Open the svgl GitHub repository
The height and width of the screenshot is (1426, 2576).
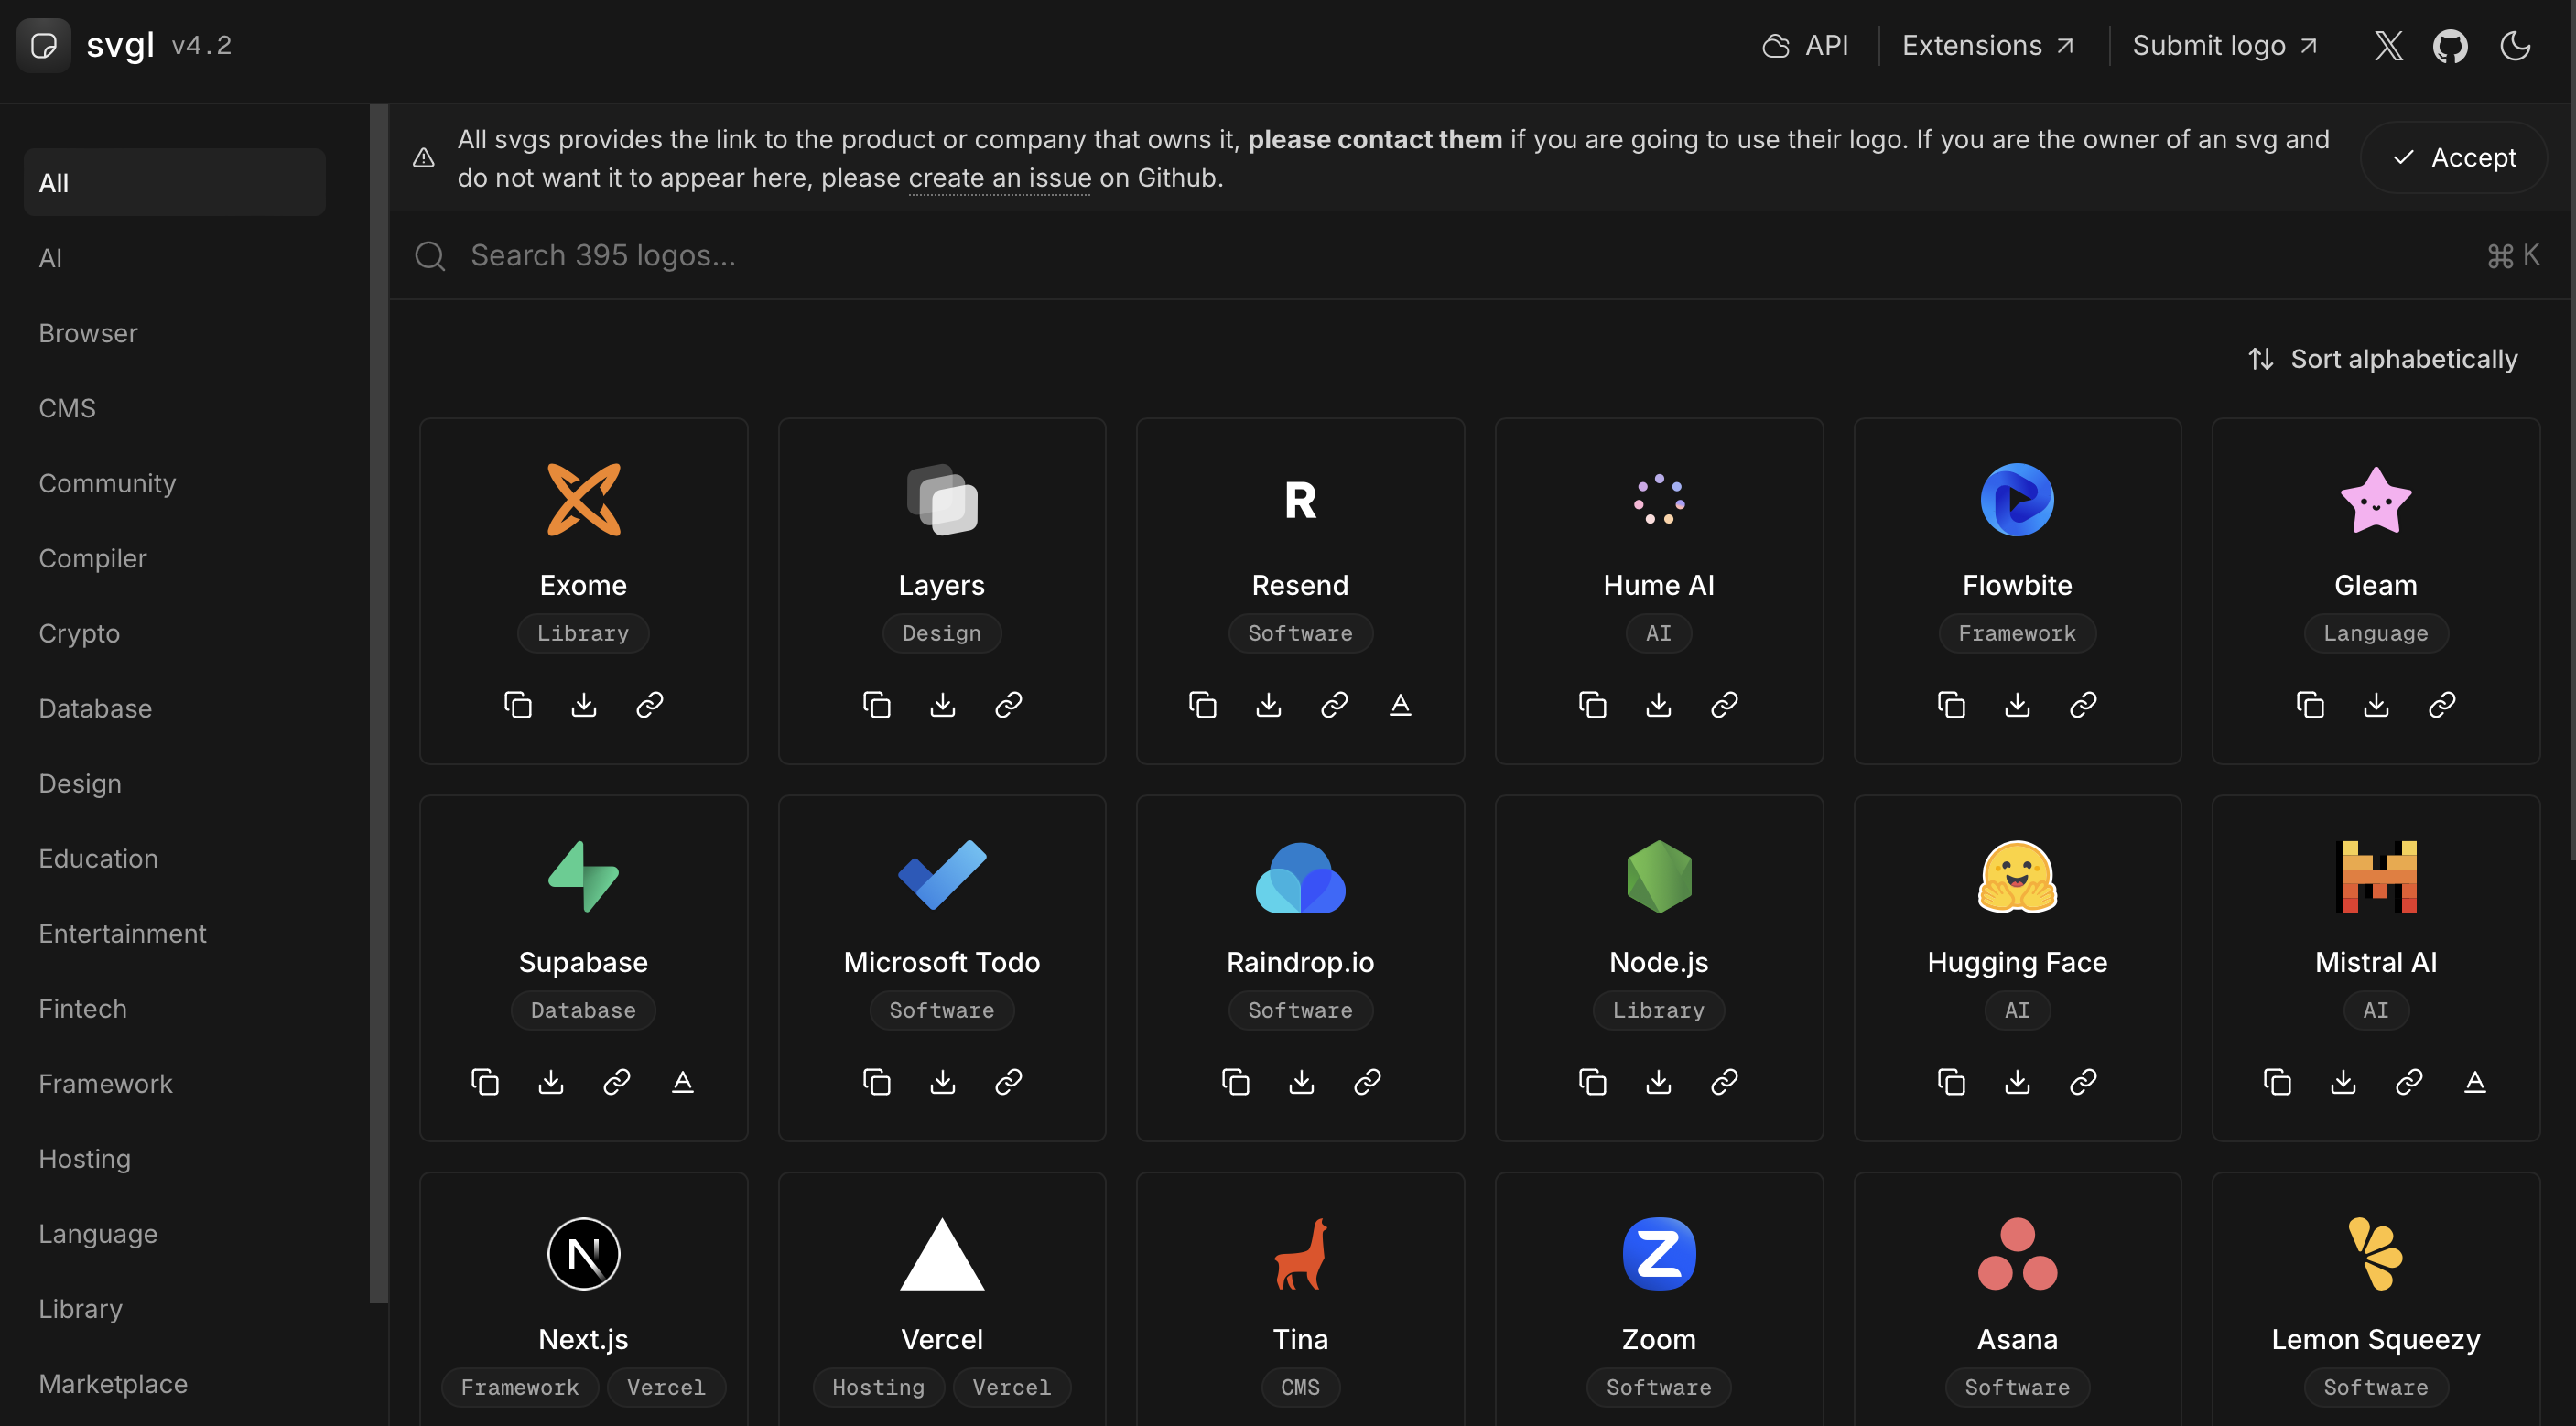[2451, 46]
